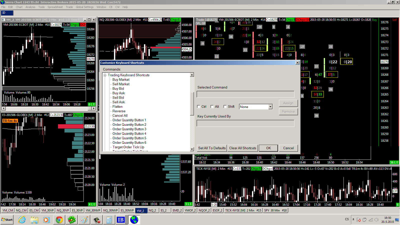400x225 pixels.
Task: Check the Alt modifier checkbox
Action: point(212,107)
